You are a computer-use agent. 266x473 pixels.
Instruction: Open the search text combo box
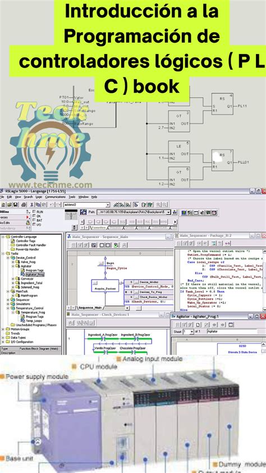point(87,205)
